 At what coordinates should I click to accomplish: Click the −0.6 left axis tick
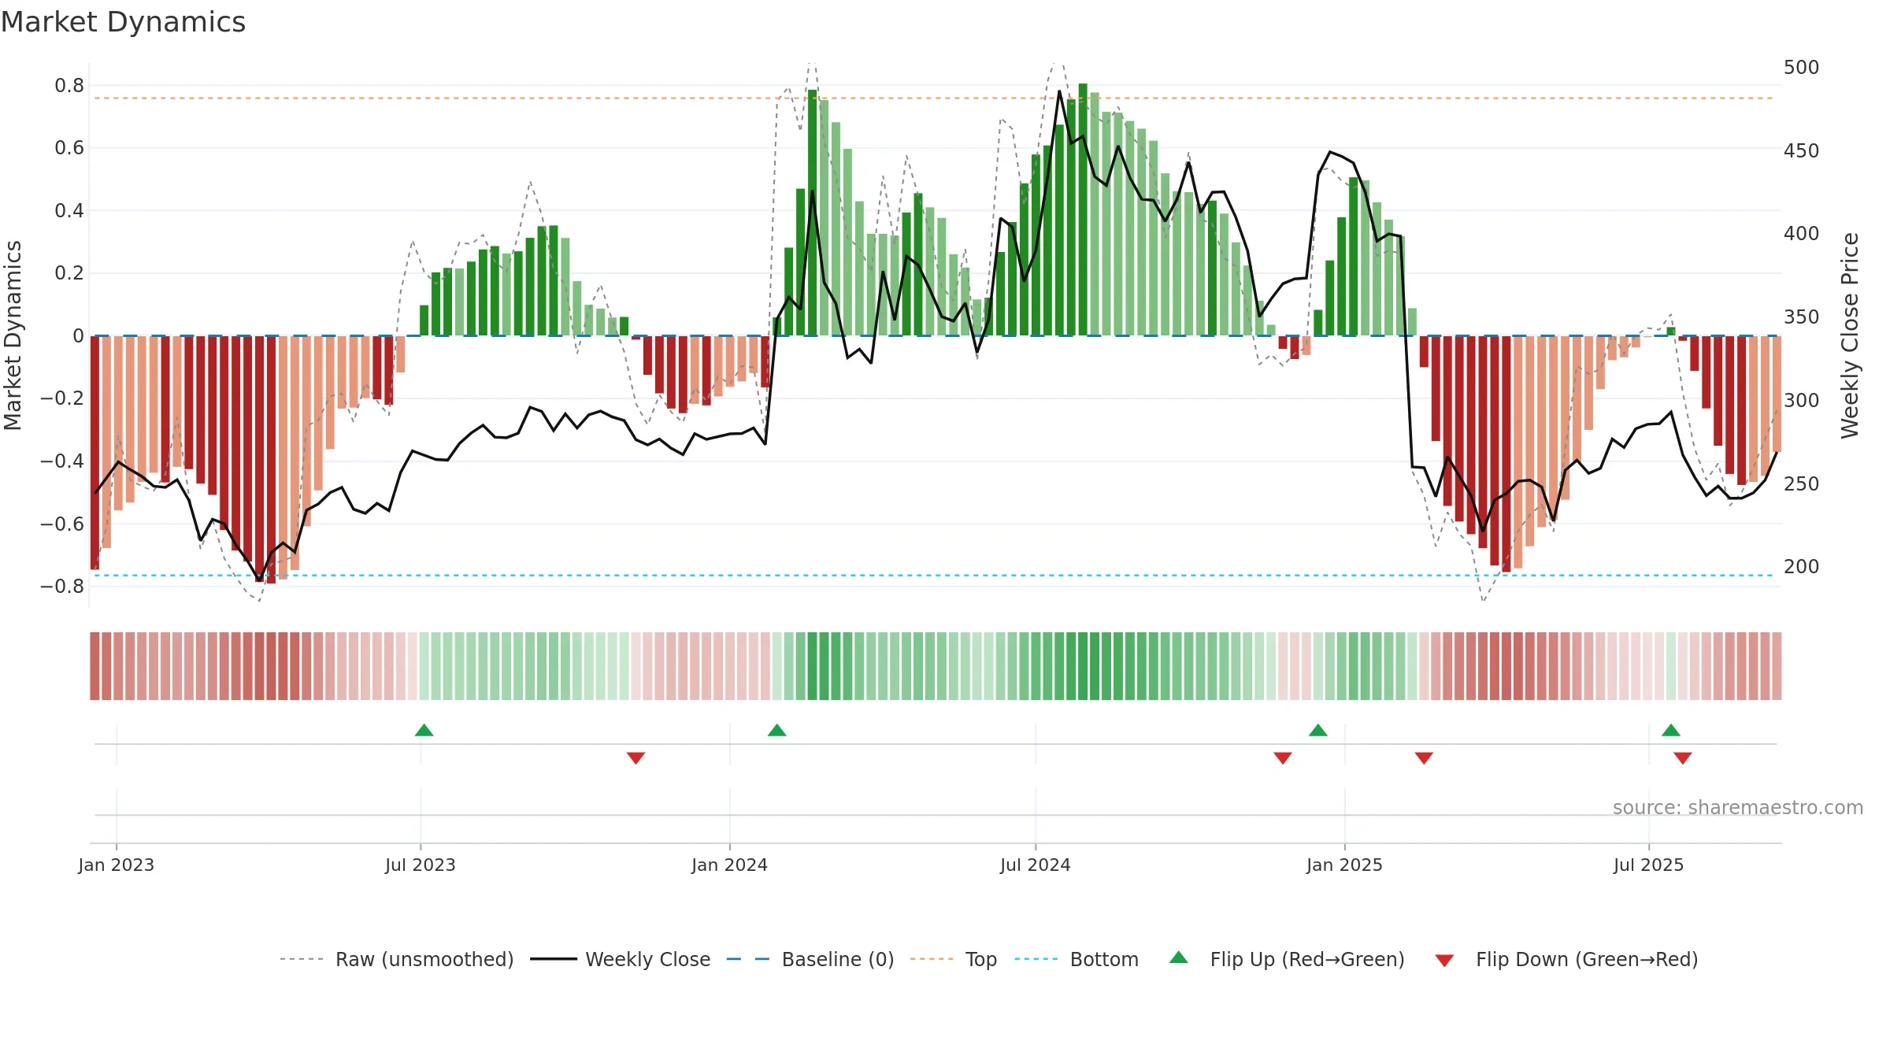[x=62, y=524]
